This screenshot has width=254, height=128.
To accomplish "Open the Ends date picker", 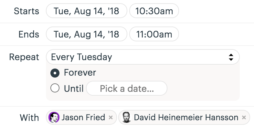I will pyautogui.click(x=87, y=34).
